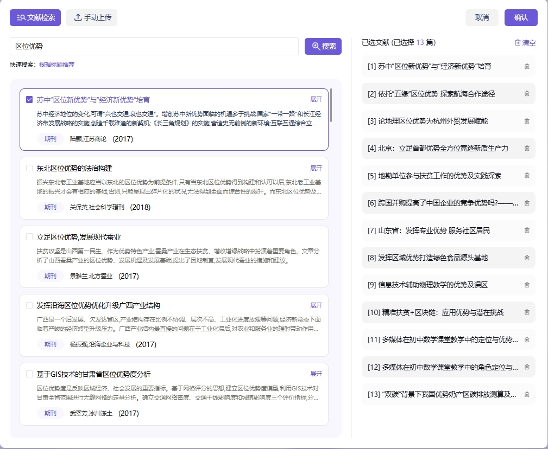The width and height of the screenshot is (548, 449).
Task: Remove reference [2] 依托五缘区位优势 via trash icon
Action: pos(527,93)
